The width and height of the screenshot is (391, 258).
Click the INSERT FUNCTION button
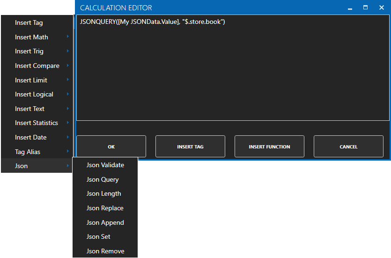pyautogui.click(x=269, y=147)
